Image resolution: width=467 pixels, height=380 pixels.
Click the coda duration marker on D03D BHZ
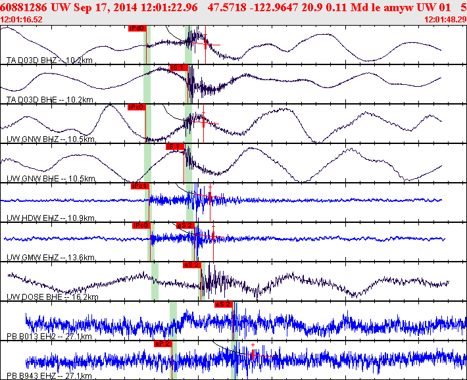coord(205,44)
